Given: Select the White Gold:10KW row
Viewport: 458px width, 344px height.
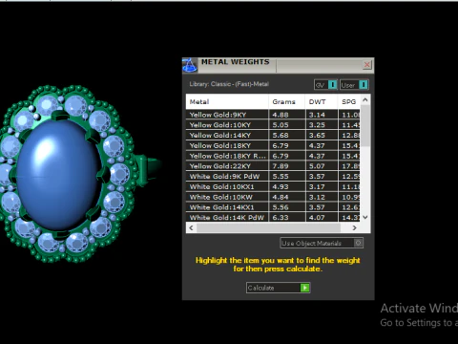Looking at the screenshot, I should tap(273, 197).
